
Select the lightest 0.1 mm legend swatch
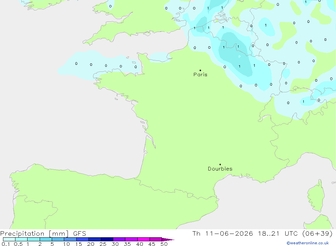click(9, 239)
